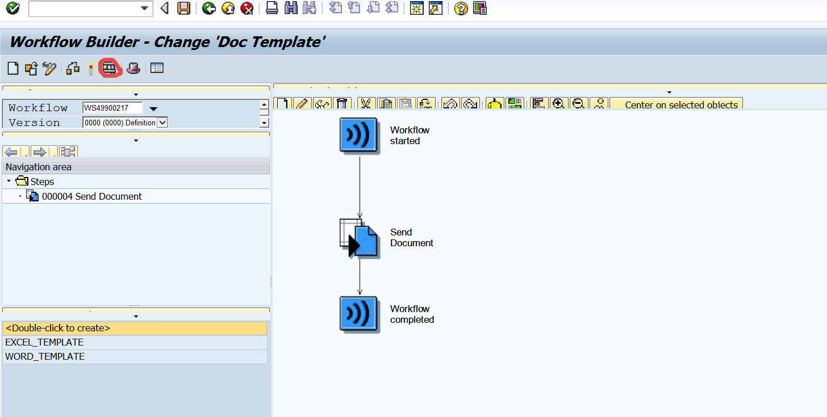Click the Save floppy disk icon

183,9
